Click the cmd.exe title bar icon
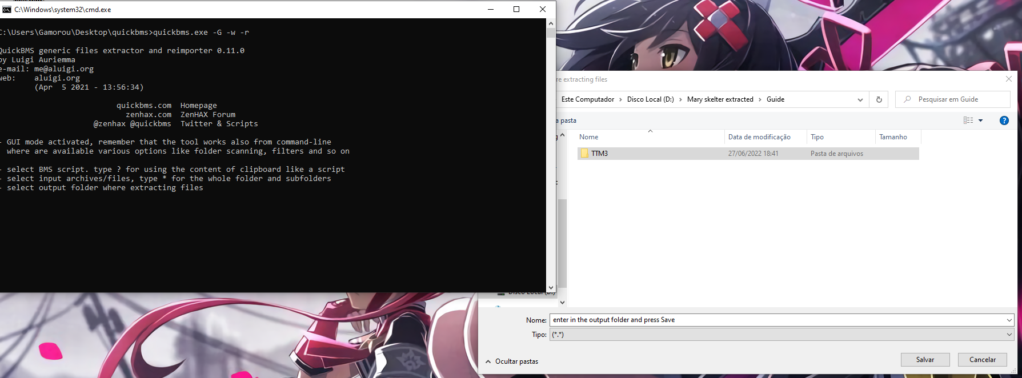 pyautogui.click(x=7, y=9)
